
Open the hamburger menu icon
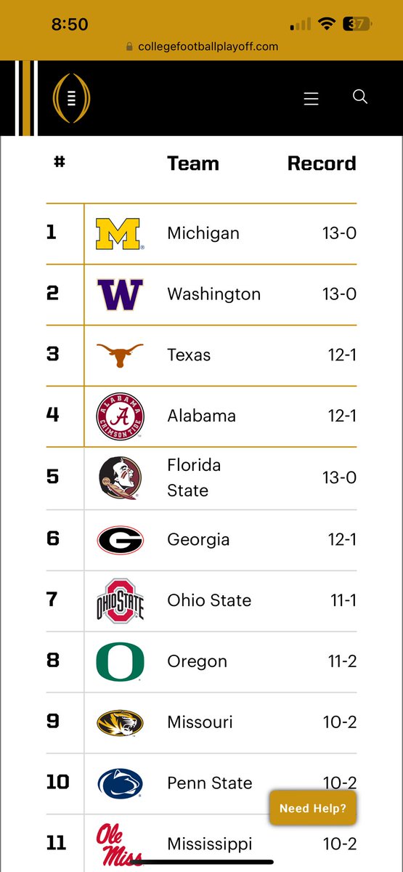(312, 99)
